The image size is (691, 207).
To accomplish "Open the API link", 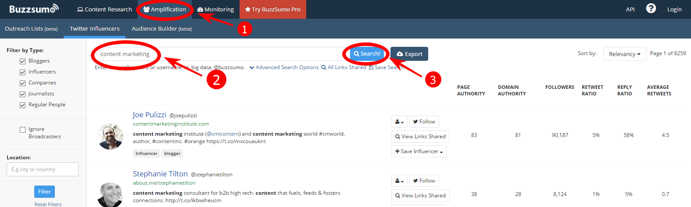I will 630,9.
